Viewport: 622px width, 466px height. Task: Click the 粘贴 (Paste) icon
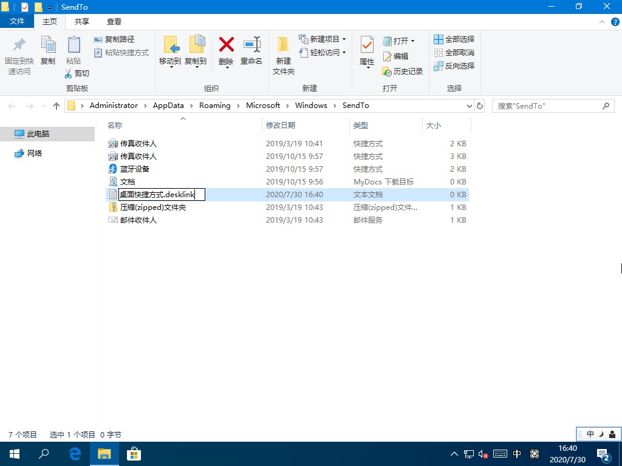coord(73,54)
